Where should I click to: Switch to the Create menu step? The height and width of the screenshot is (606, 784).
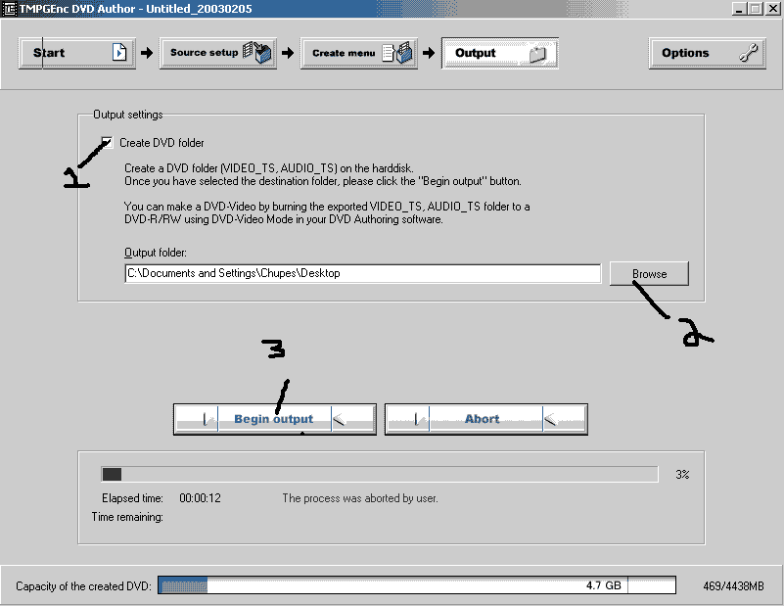coord(359,53)
